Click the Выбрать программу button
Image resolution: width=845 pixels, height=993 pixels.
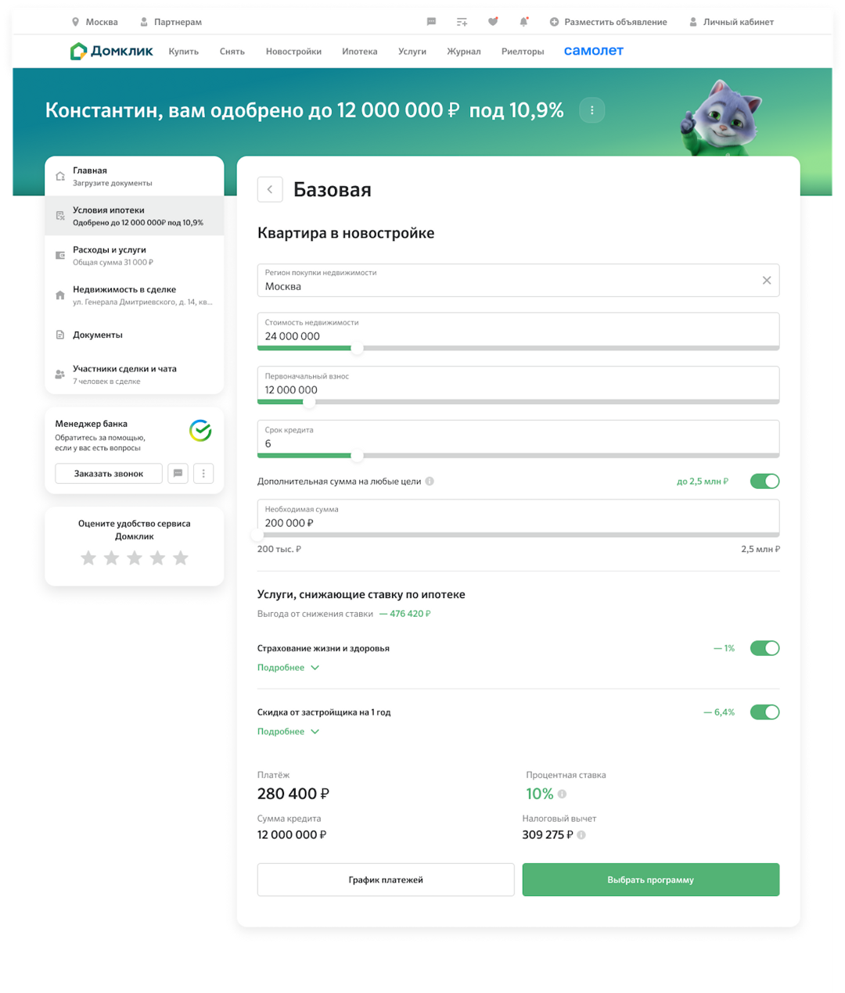pyautogui.click(x=651, y=880)
